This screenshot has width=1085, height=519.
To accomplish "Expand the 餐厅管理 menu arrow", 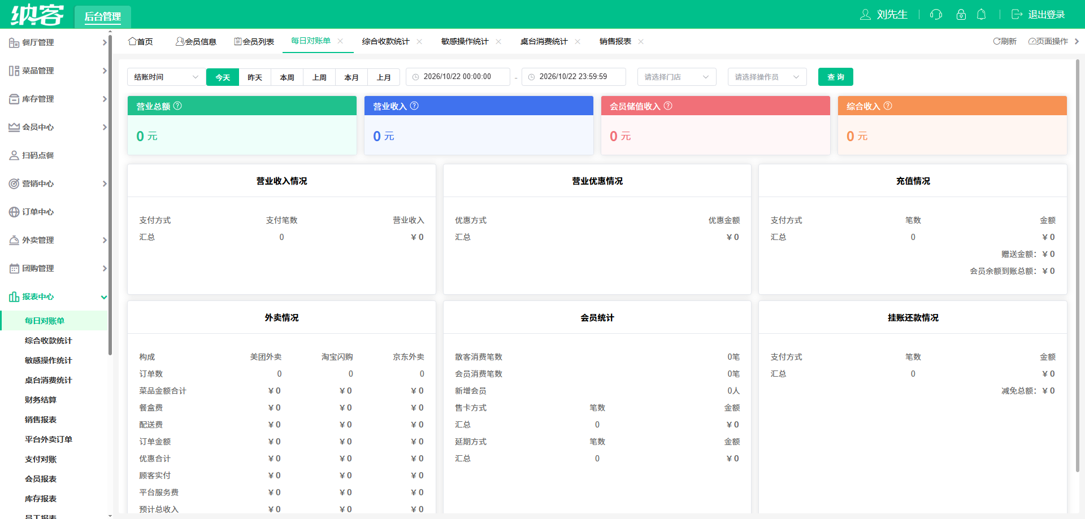I will click(x=104, y=42).
